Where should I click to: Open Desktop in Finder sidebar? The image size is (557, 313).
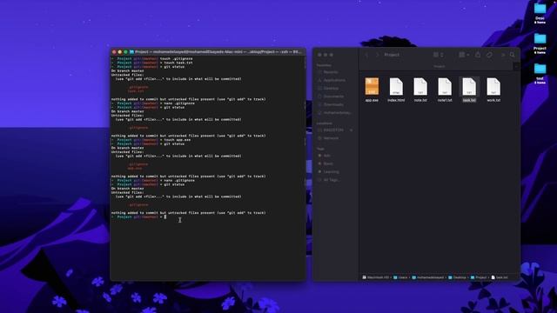coord(331,88)
